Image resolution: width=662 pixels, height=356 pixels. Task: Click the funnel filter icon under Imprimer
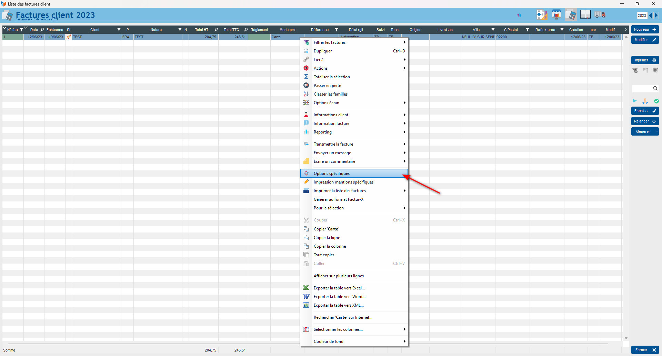click(x=635, y=70)
